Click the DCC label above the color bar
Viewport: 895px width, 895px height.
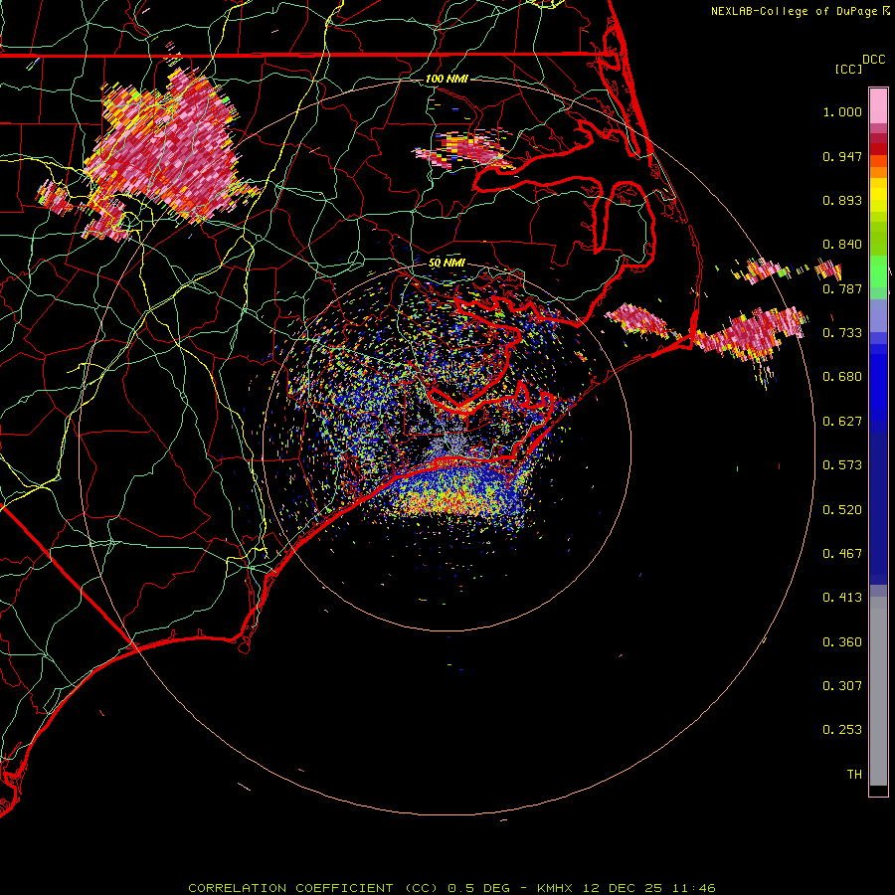874,60
